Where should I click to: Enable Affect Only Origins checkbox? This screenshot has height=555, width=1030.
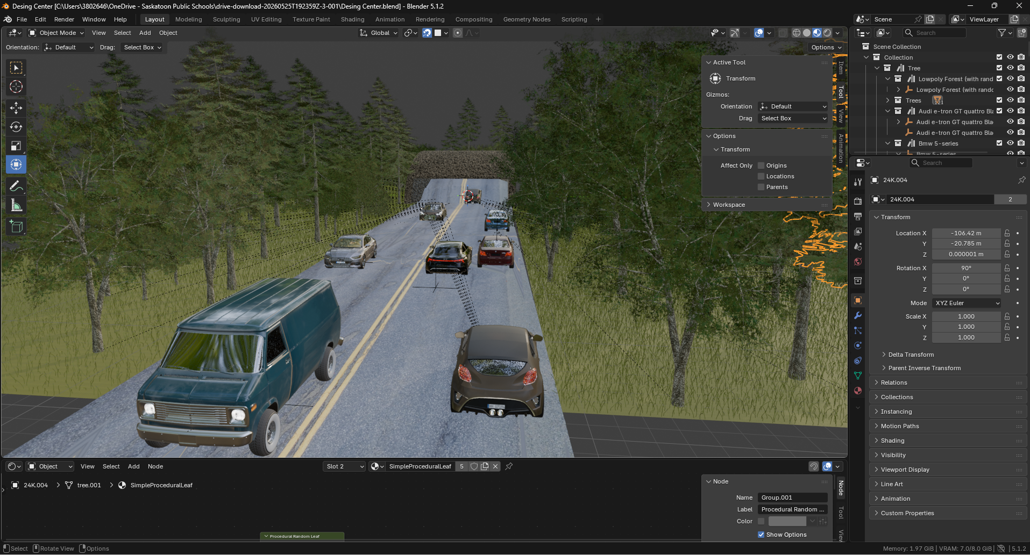tap(761, 165)
